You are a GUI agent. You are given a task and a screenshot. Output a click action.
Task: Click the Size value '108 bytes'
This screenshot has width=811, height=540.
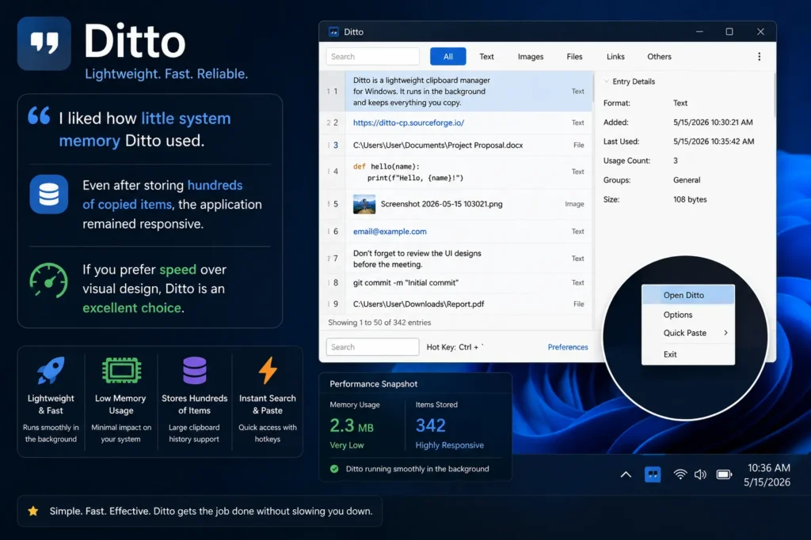tap(690, 199)
